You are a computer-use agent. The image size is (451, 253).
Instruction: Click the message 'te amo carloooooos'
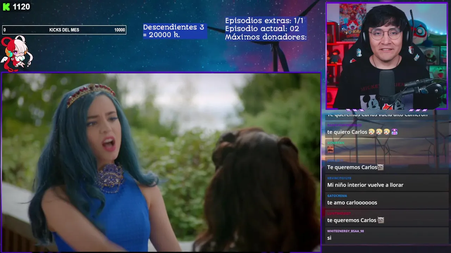pos(352,202)
